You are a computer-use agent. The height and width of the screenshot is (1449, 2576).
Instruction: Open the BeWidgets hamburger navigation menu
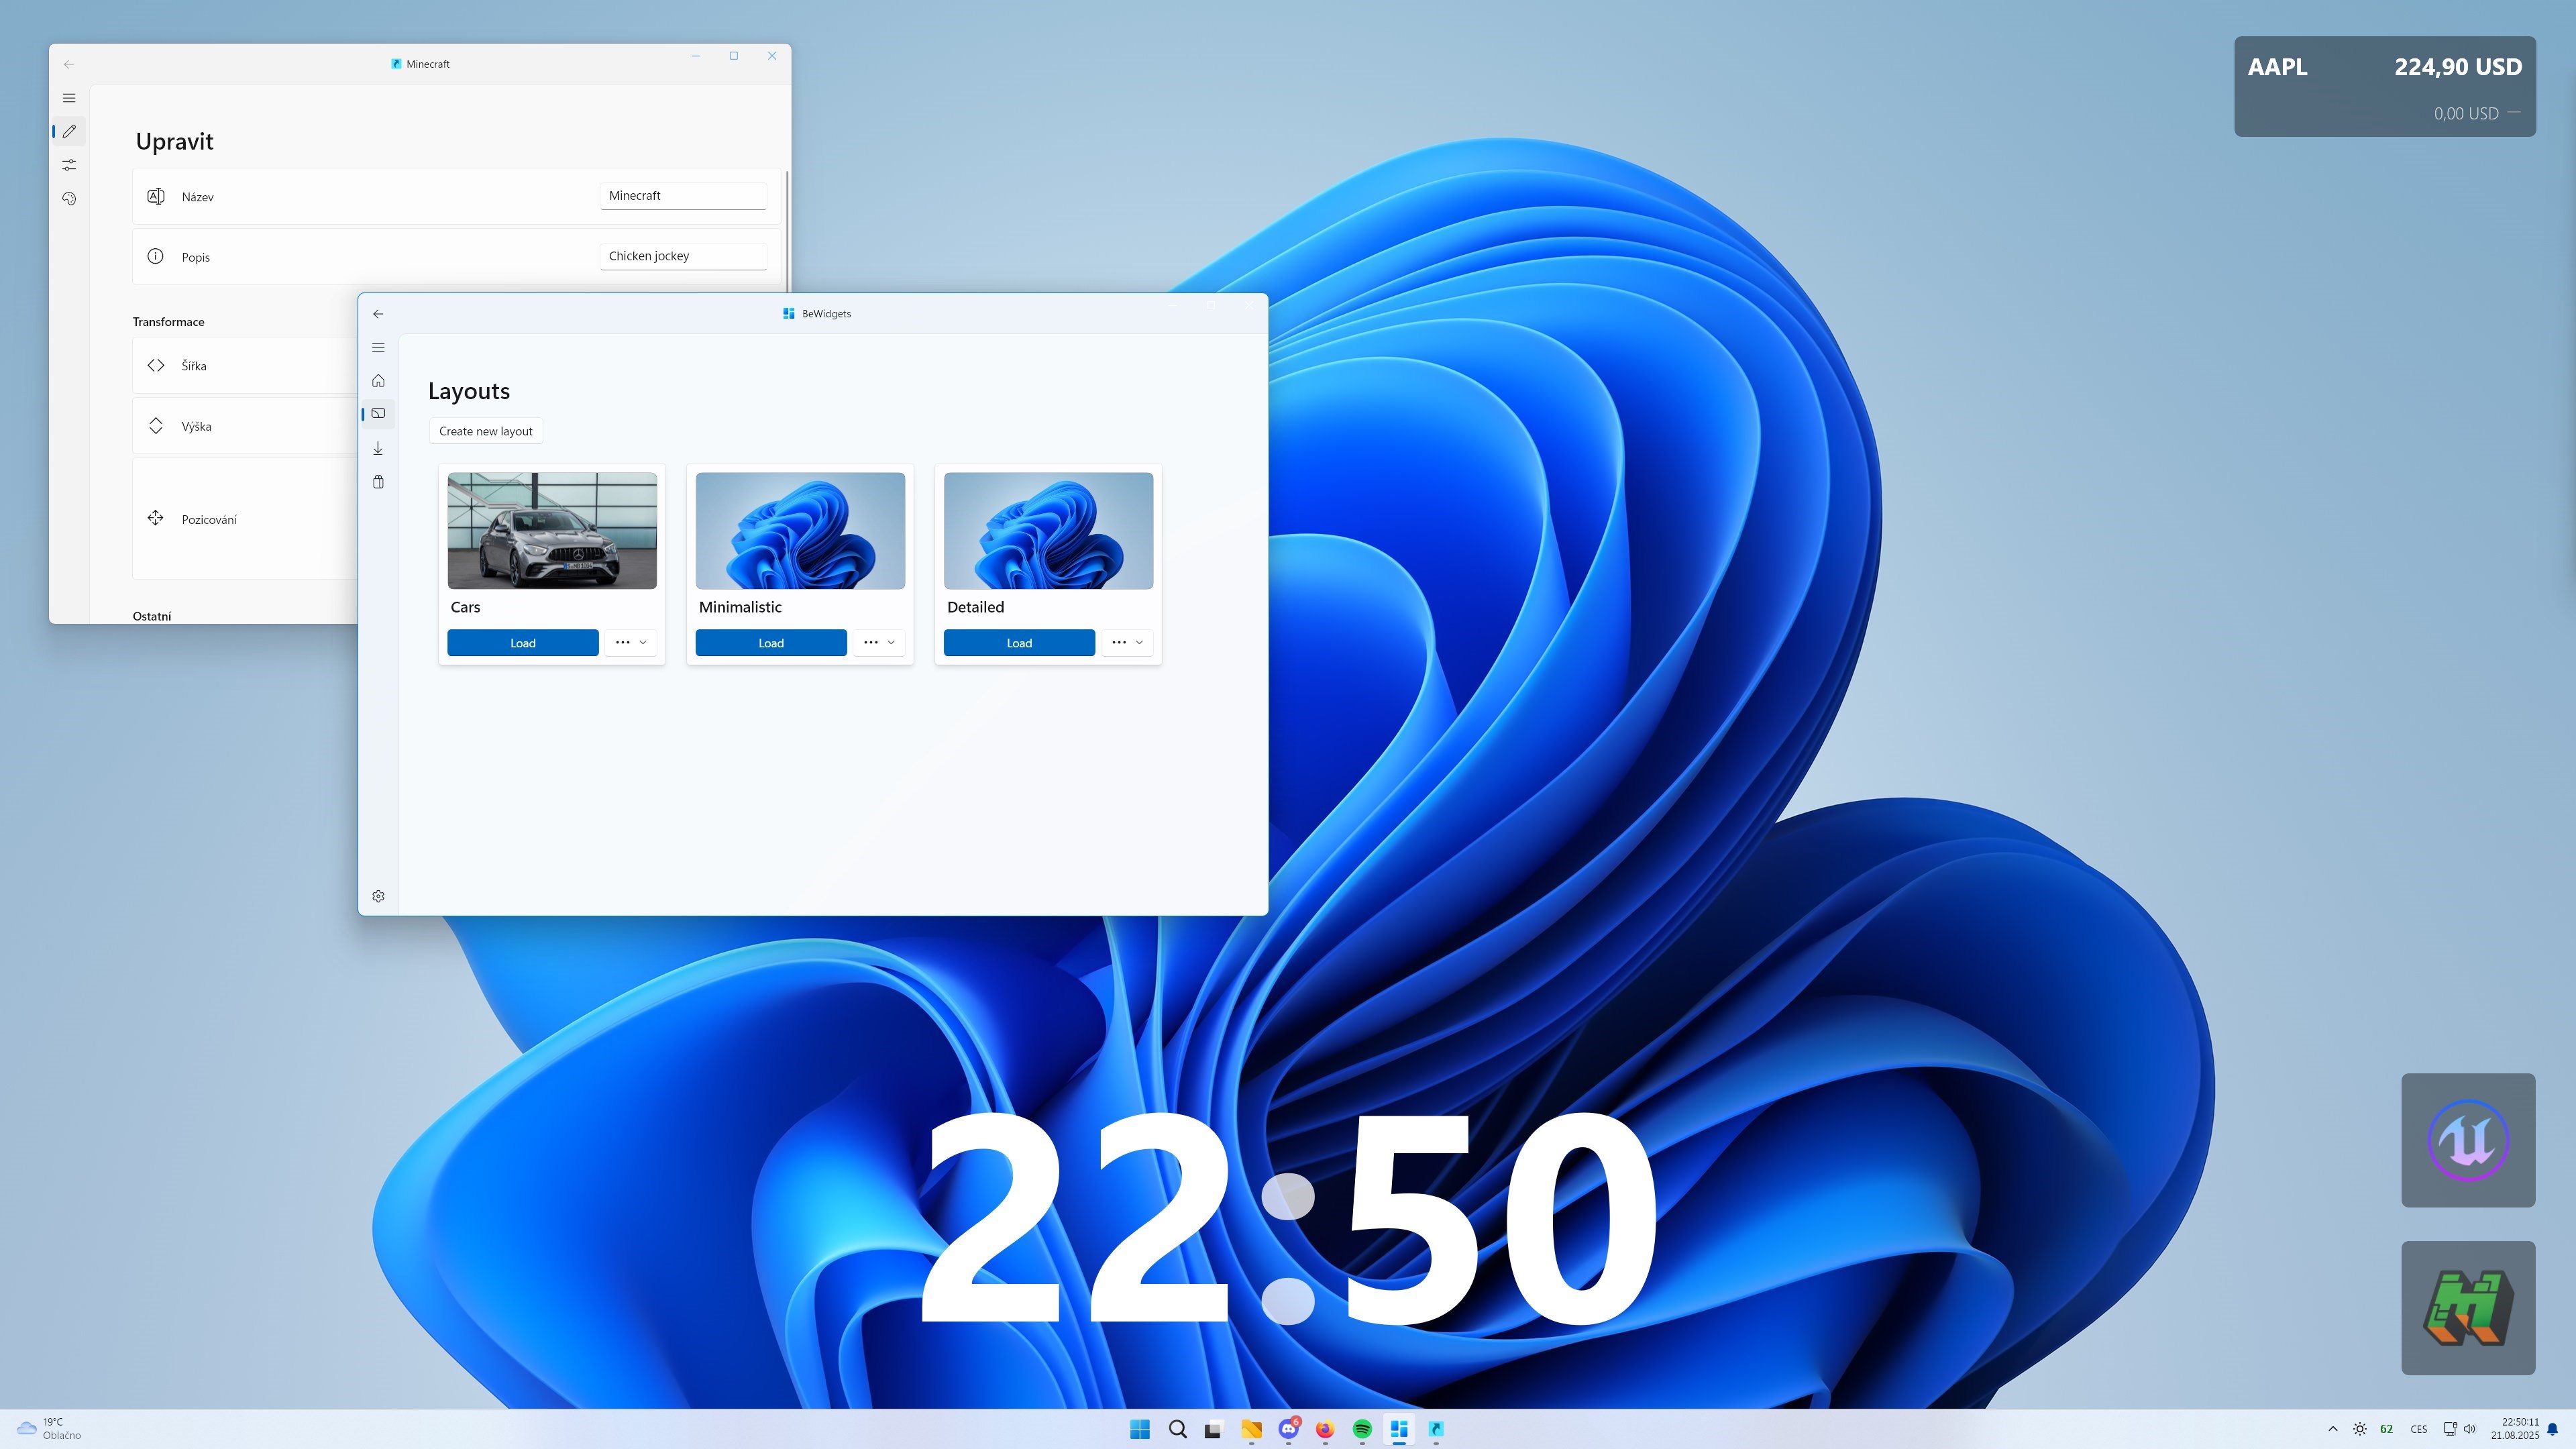pyautogui.click(x=378, y=347)
